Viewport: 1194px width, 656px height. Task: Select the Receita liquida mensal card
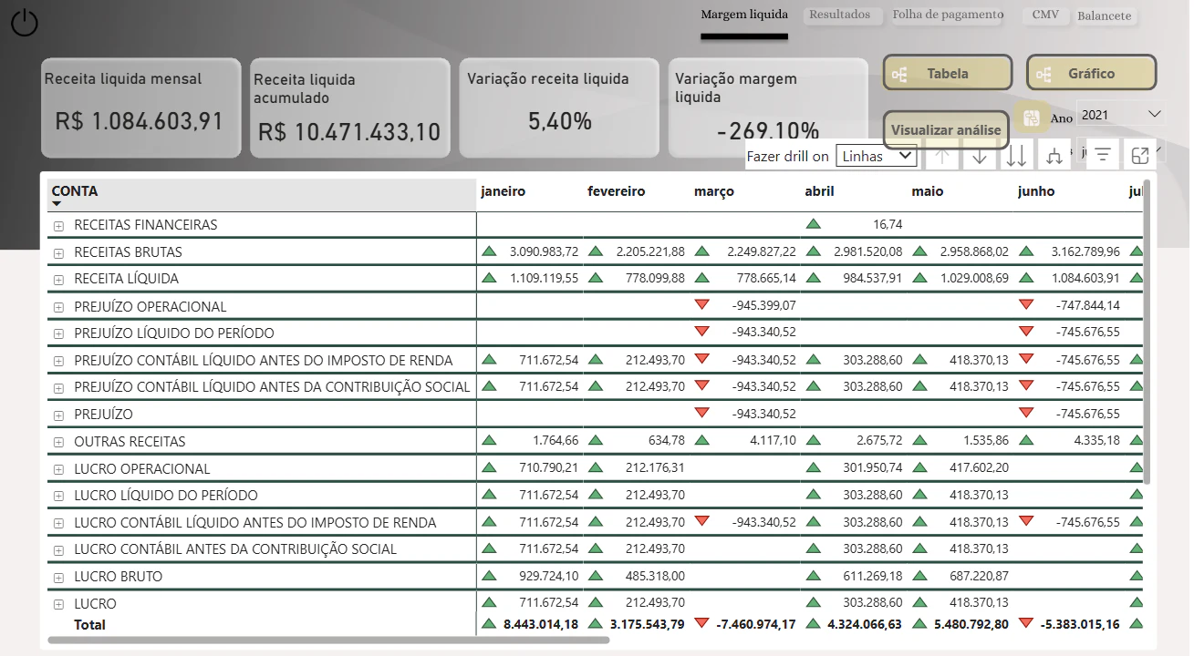click(x=140, y=108)
